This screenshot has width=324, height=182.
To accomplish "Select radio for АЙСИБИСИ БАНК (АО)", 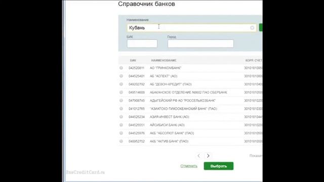I will click(121, 125).
